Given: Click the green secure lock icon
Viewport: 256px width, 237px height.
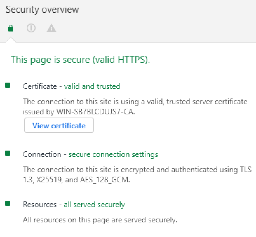Looking at the screenshot, I should pos(11,28).
